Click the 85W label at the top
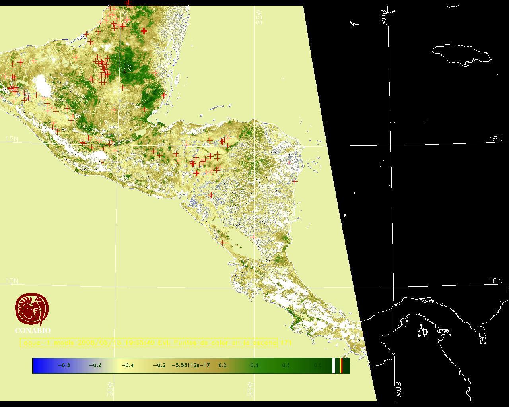Image resolution: width=509 pixels, height=407 pixels. (260, 17)
